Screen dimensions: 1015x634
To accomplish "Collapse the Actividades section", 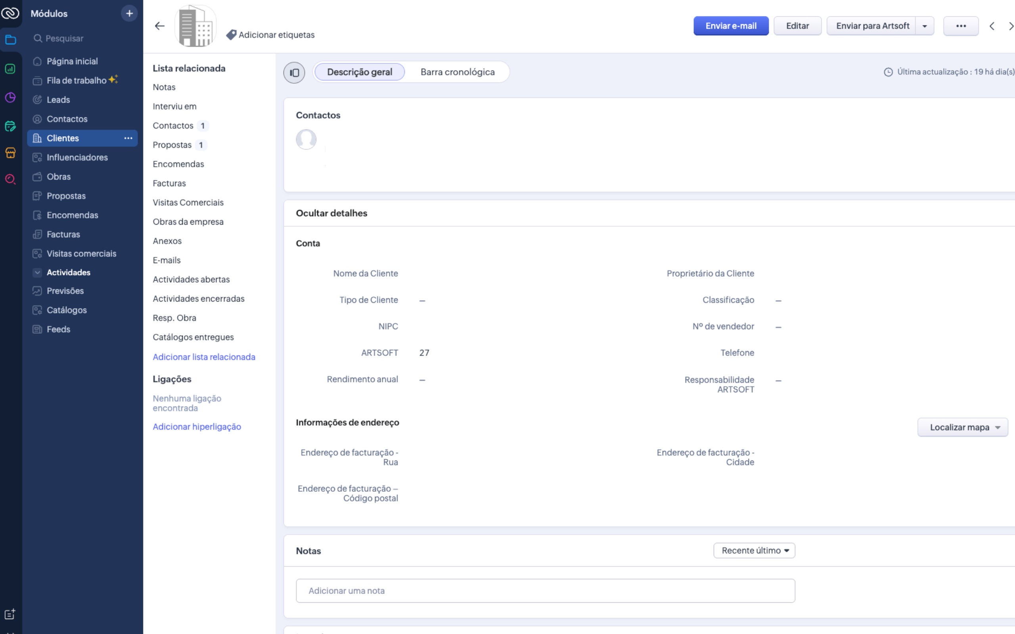I will [x=37, y=273].
